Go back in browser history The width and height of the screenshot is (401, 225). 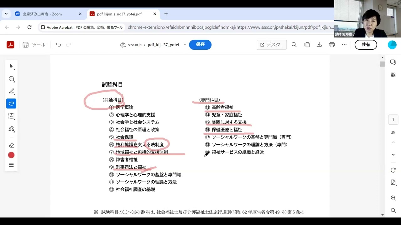coord(7,27)
